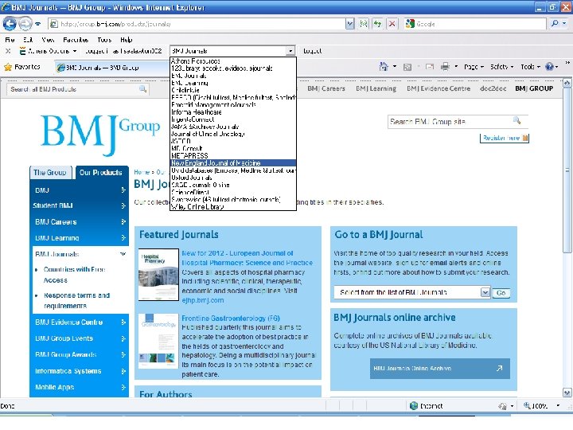Open the Safety dropdown menu
The image size is (573, 430).
(501, 67)
